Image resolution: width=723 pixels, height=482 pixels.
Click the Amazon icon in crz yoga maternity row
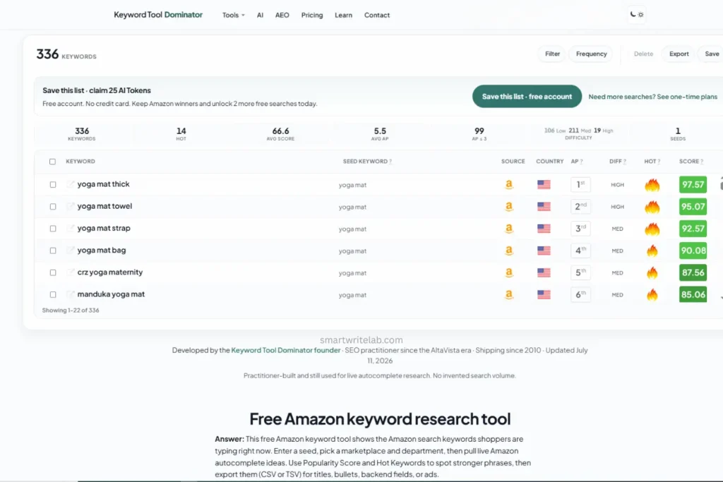[509, 273]
